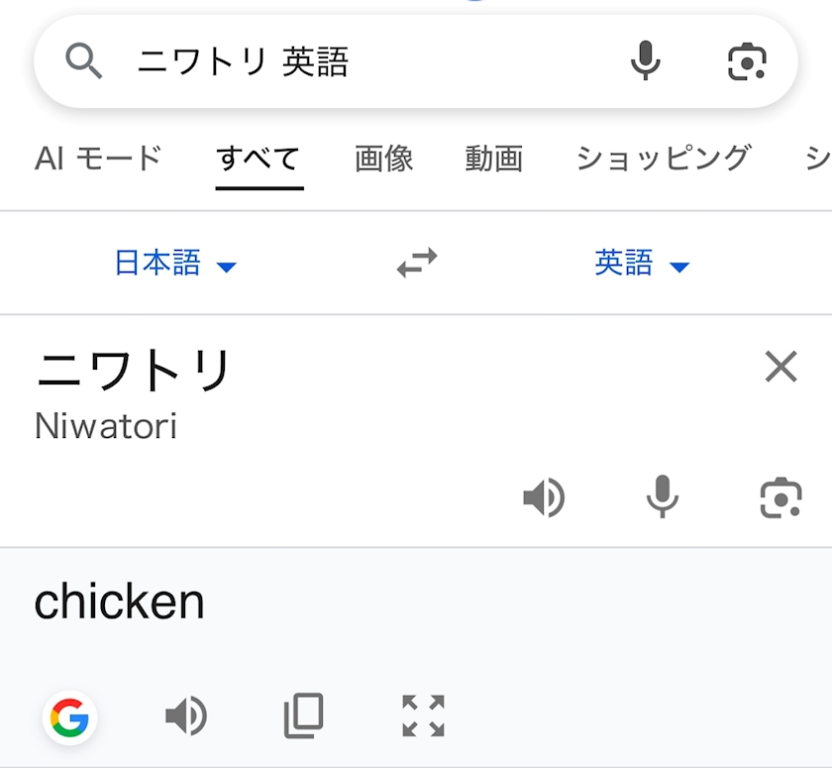Go to the ショッピング tab
Image resolution: width=832 pixels, height=768 pixels.
664,159
